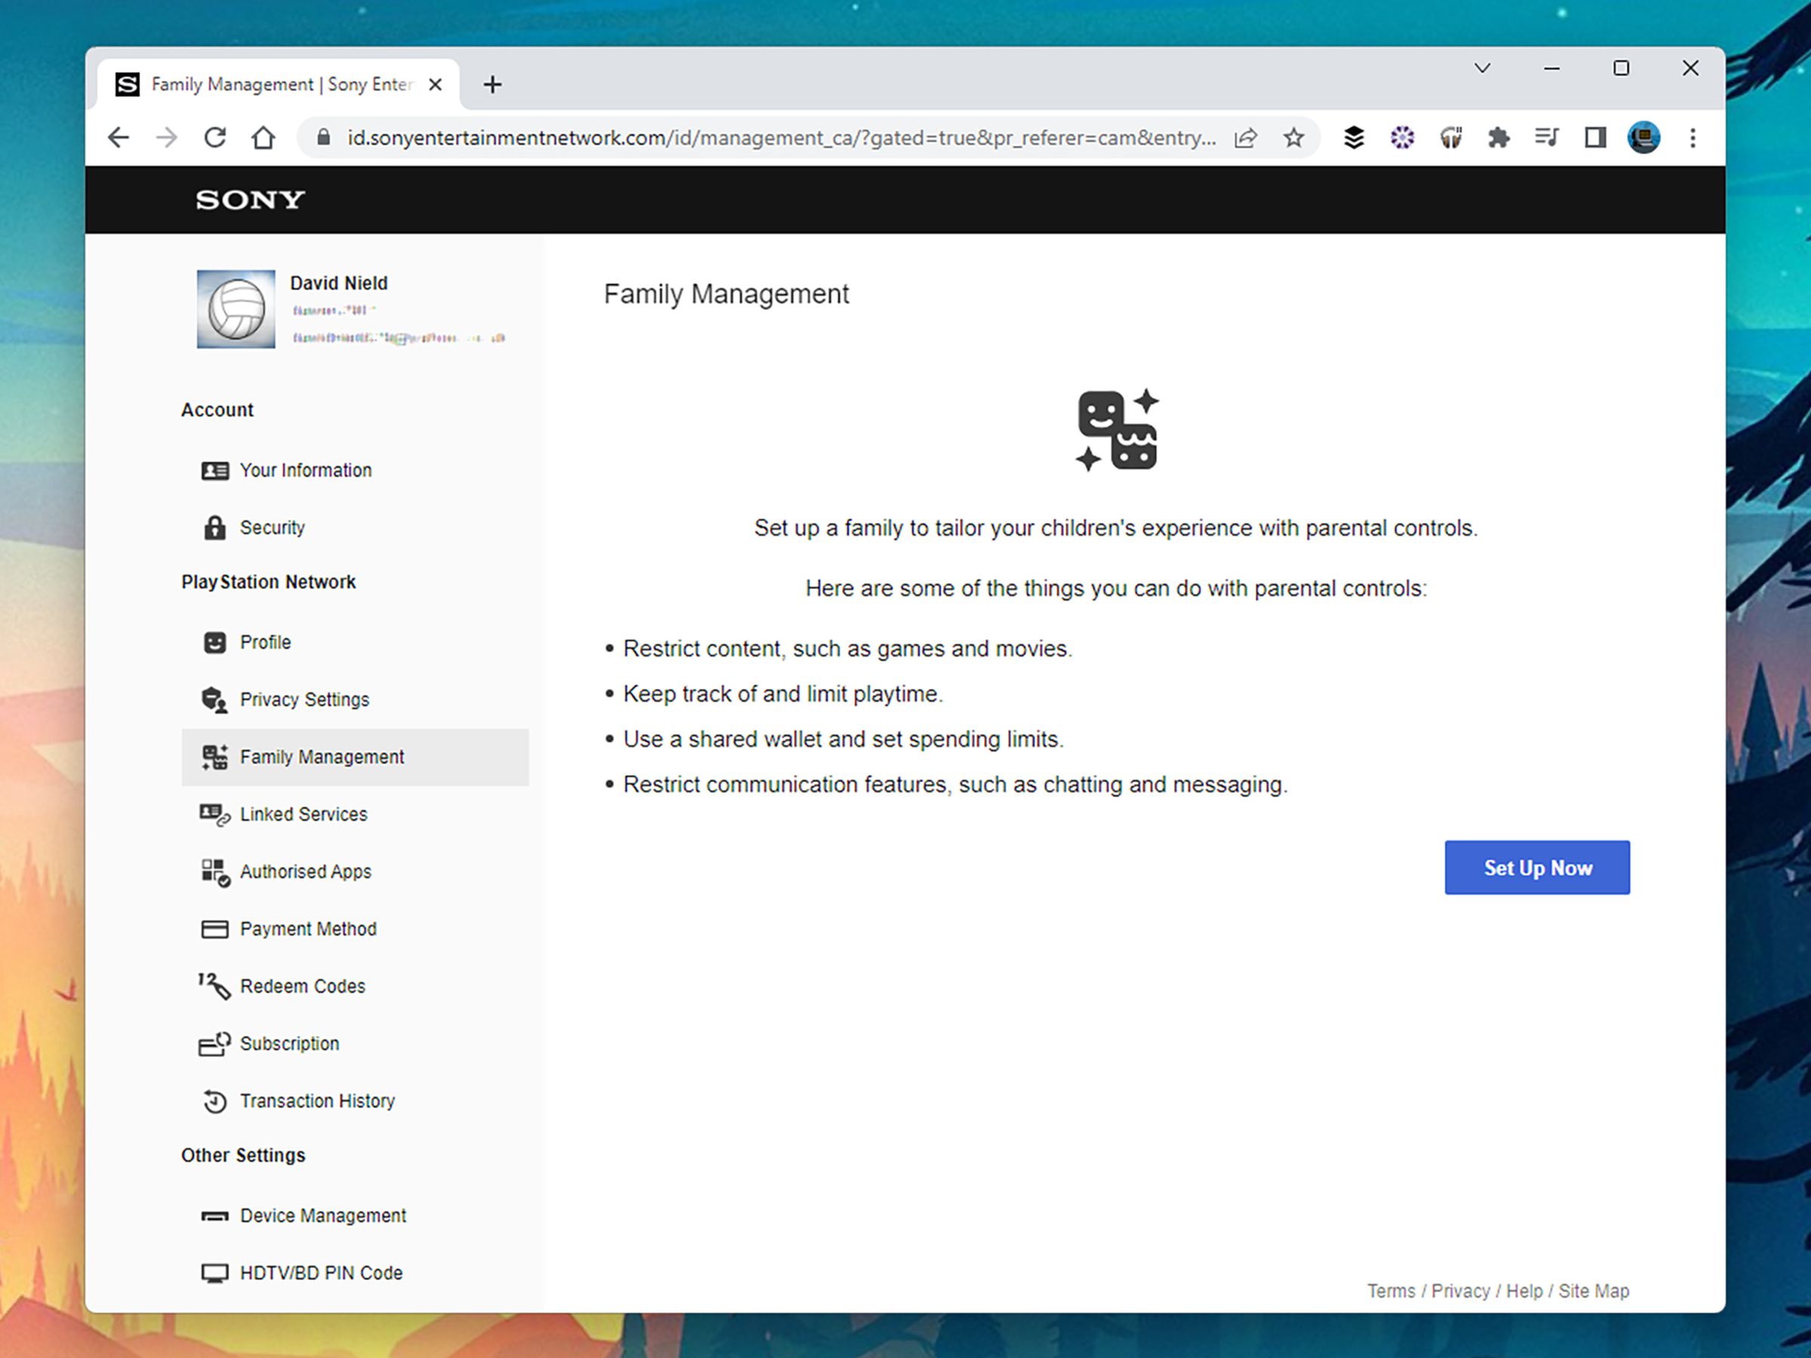The width and height of the screenshot is (1811, 1358).
Task: Open the browser Extensions puzzle icon
Action: [x=1499, y=137]
